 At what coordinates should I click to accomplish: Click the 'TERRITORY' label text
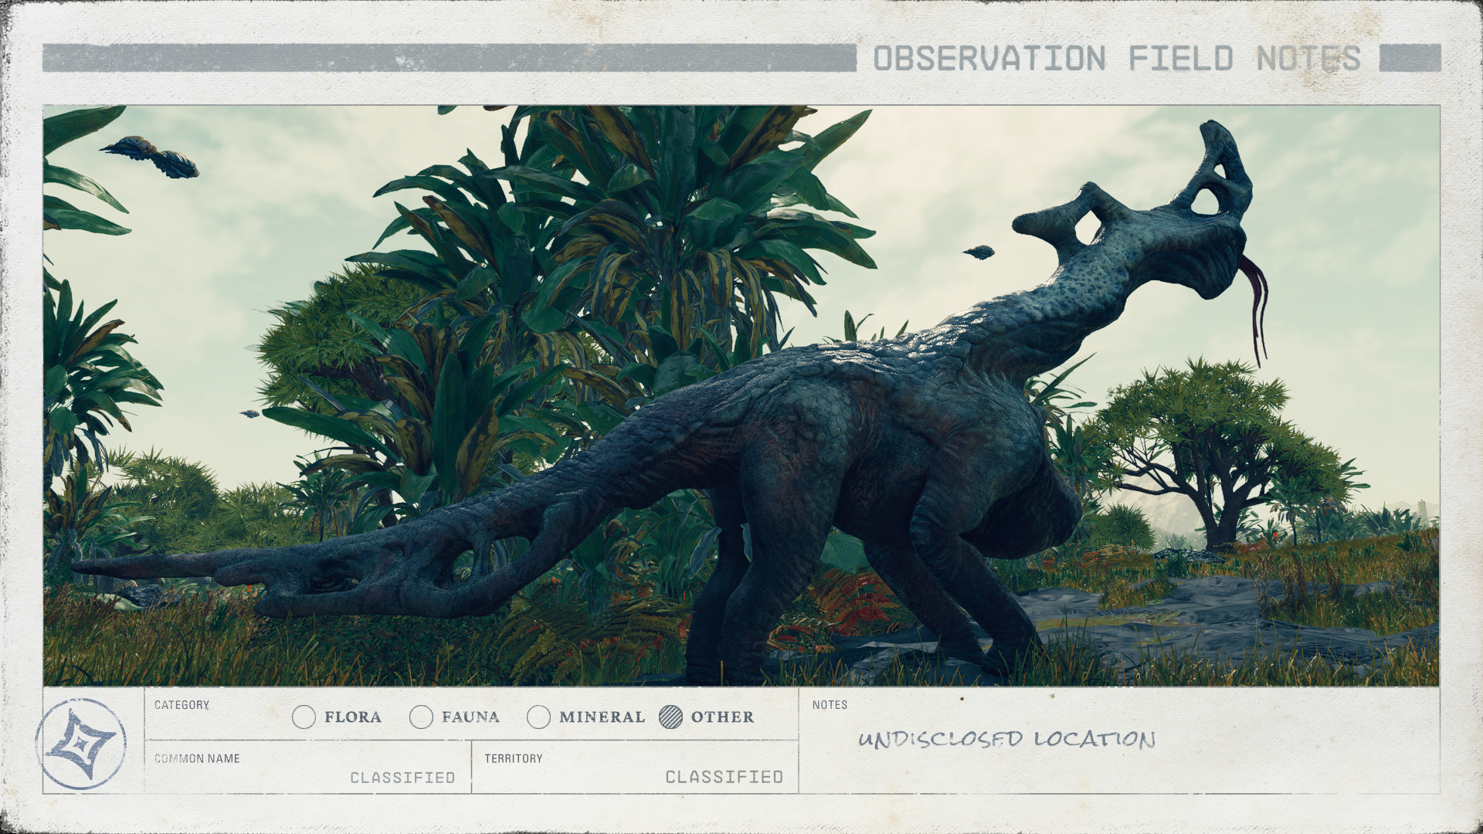[514, 759]
